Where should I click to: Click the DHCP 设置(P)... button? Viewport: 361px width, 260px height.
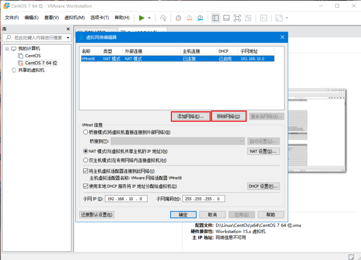[x=264, y=186]
